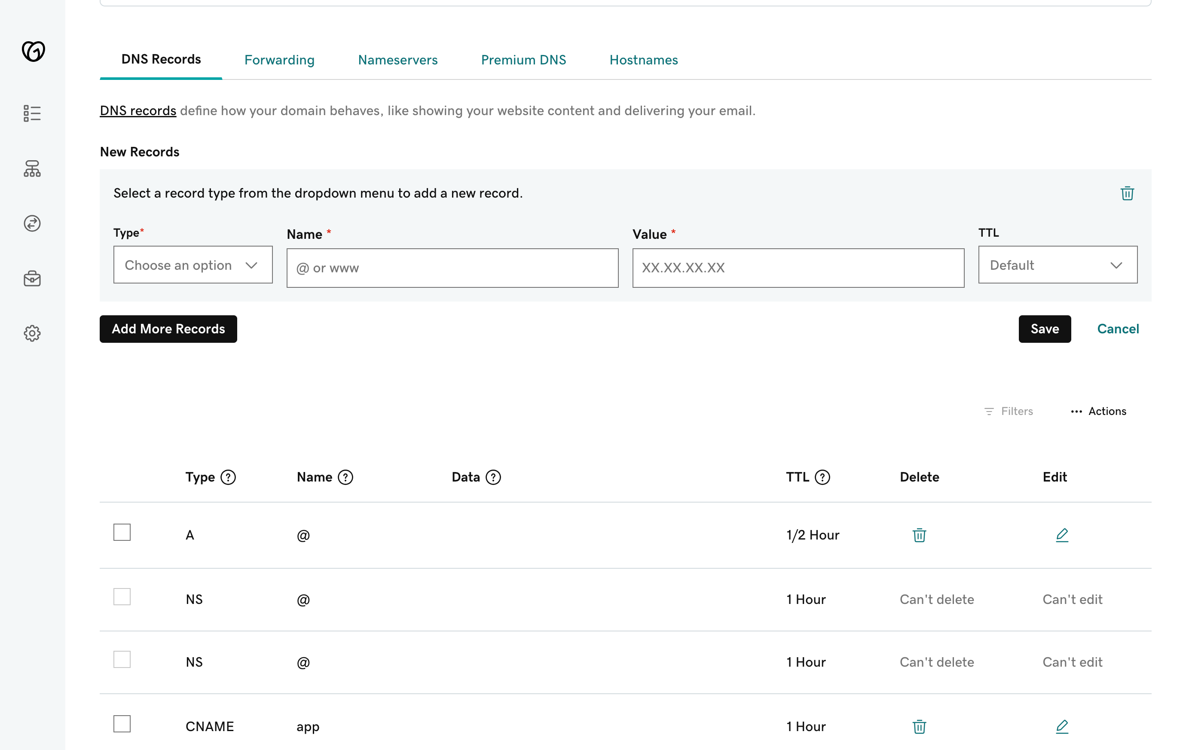Show help for the Data column
Screen dimensions: 1186x750
(x=493, y=477)
